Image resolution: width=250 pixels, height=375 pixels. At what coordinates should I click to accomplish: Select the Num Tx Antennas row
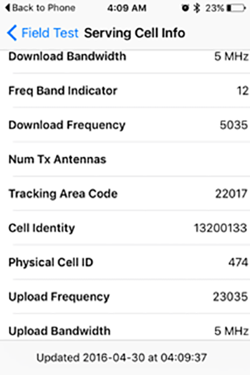point(125,159)
